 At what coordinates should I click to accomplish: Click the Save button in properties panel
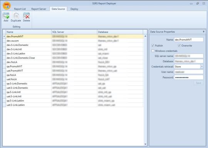point(198,83)
